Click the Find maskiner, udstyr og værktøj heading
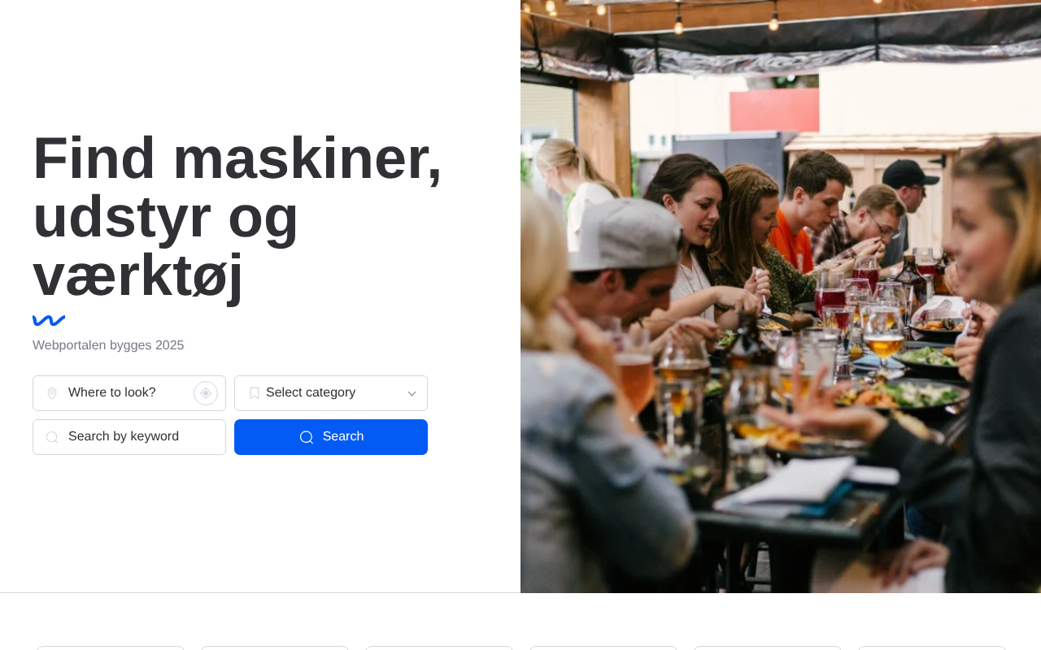The height and width of the screenshot is (650, 1041). 237,216
